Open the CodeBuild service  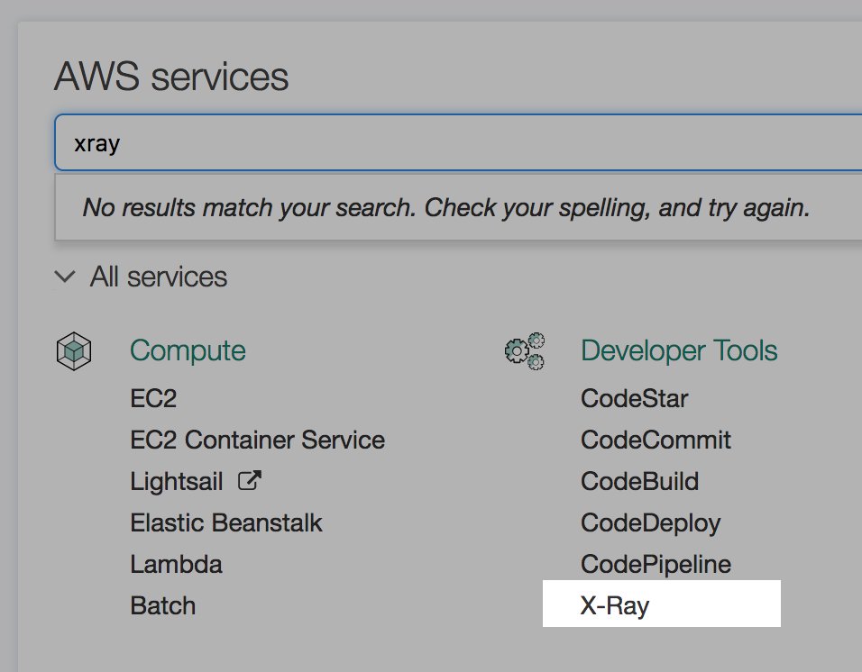(640, 482)
